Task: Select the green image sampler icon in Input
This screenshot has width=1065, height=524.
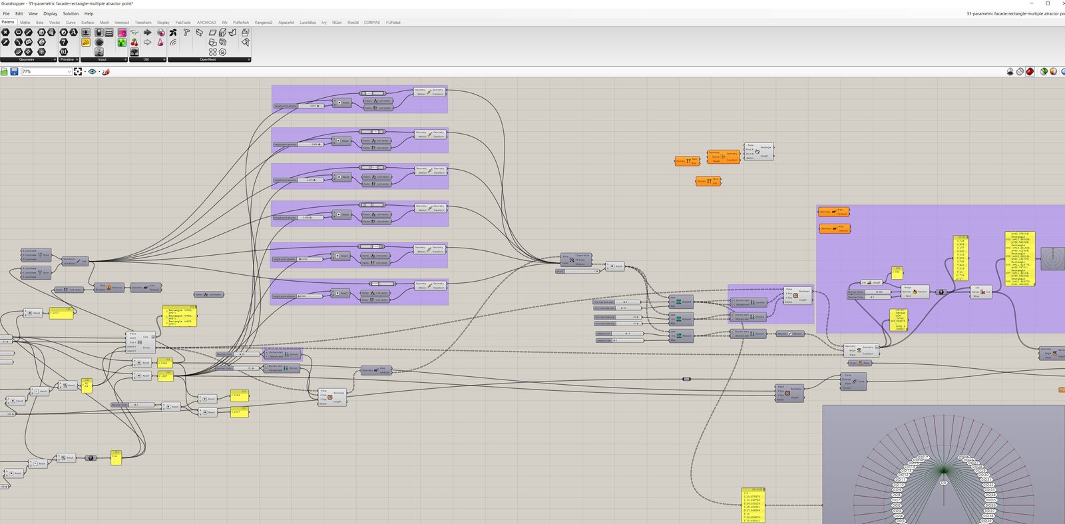Action: pos(122,42)
